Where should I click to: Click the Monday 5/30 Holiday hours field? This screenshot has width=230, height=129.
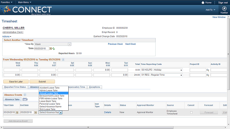click(x=101, y=70)
